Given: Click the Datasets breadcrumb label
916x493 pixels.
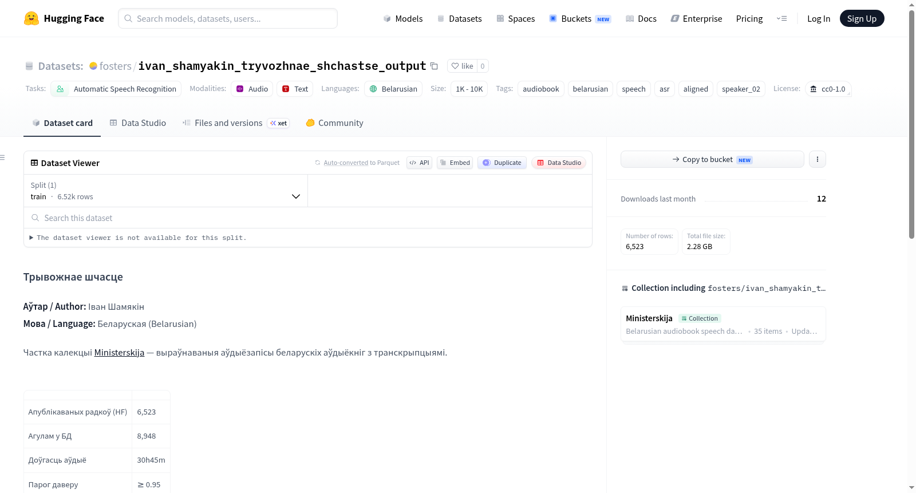Looking at the screenshot, I should click(61, 66).
